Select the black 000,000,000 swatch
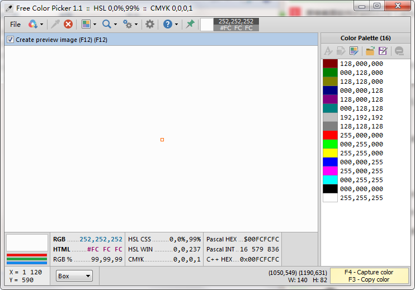This screenshot has height=290, width=415. [x=330, y=189]
